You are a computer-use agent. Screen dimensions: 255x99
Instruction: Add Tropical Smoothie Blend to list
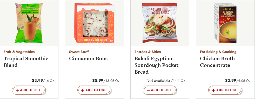point(29,90)
